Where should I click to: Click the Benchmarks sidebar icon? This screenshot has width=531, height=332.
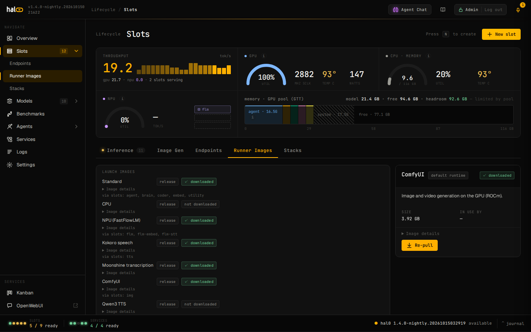(x=10, y=114)
